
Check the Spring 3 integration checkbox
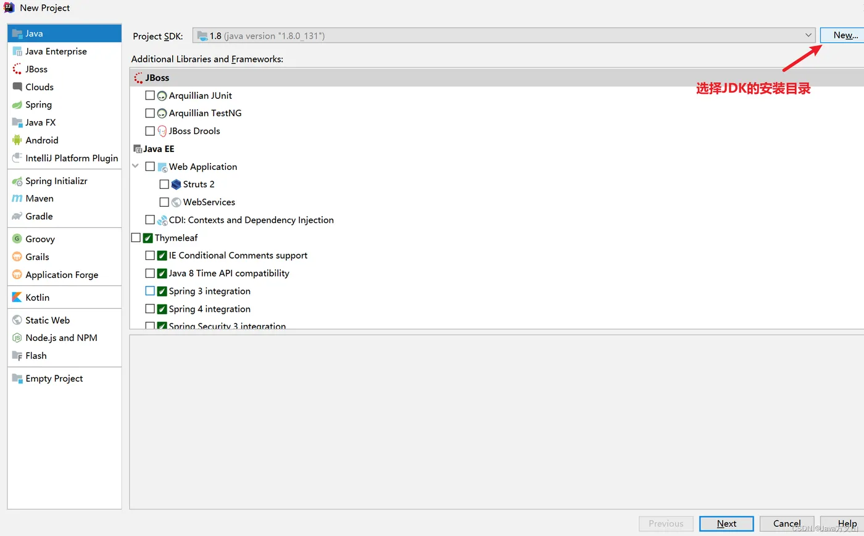pyautogui.click(x=150, y=291)
